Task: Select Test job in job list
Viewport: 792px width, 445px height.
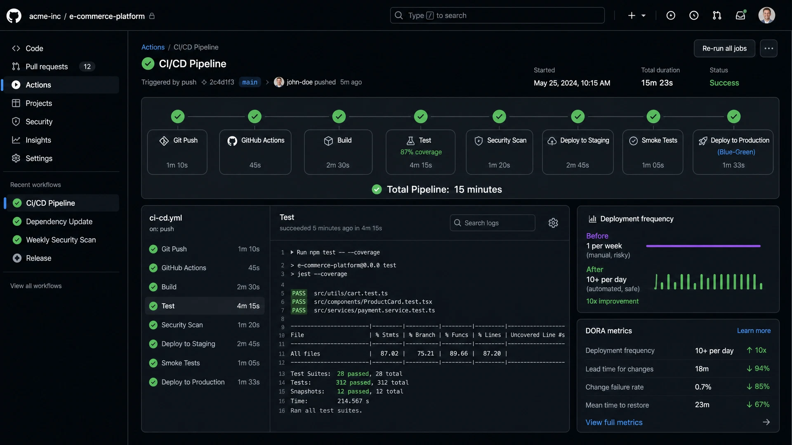Action: [x=205, y=306]
